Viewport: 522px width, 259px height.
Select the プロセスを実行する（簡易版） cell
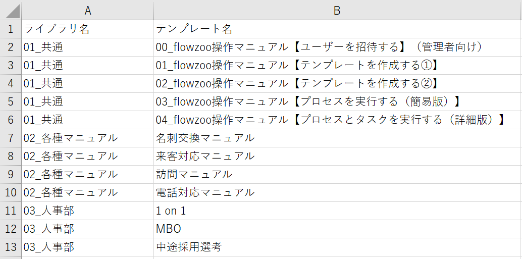coord(308,101)
